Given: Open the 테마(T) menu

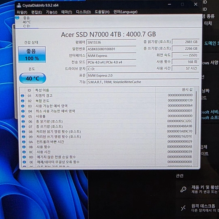Looking at the screenshot, I should click(67, 12).
